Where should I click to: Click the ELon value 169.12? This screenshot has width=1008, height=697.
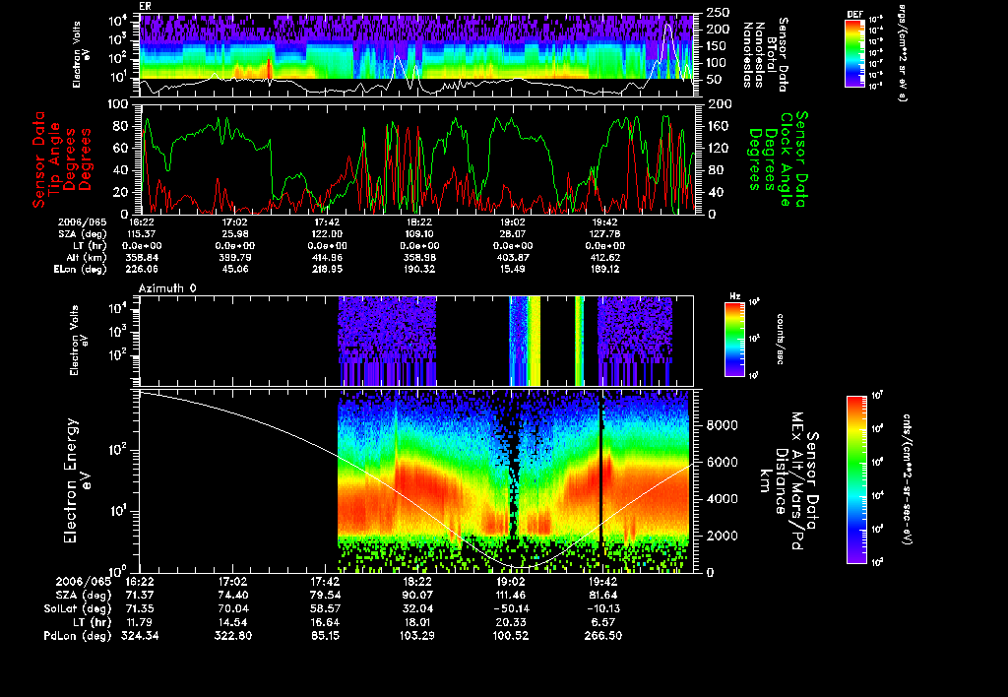tap(605, 270)
